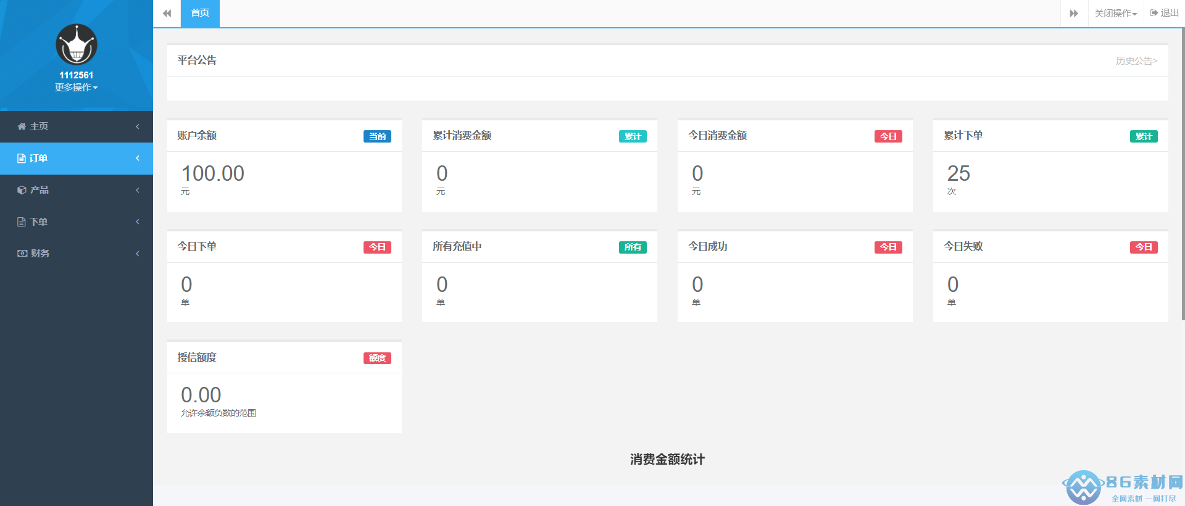
Task: Click the money icon beside 财务
Action: [22, 254]
